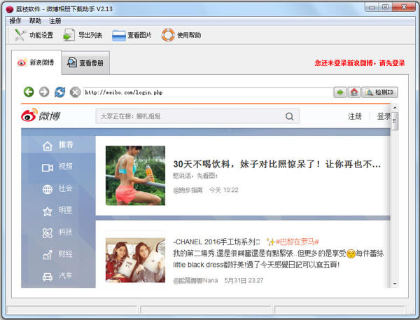Click the home page icon button
The height and width of the screenshot is (320, 420).
coord(354,92)
